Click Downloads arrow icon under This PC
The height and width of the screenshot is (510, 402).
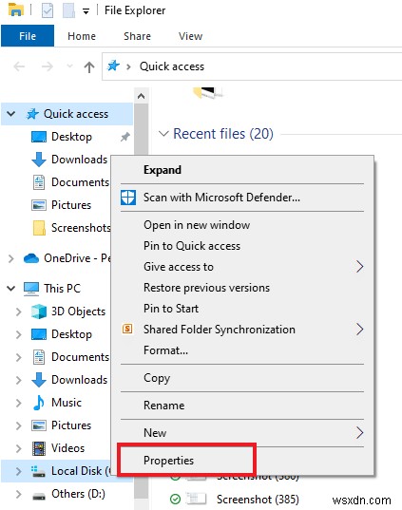pos(39,380)
